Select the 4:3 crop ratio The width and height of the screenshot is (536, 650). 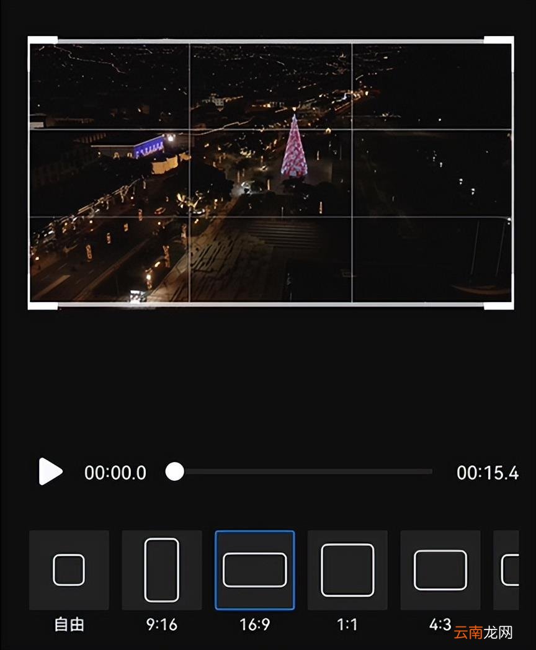tap(440, 570)
